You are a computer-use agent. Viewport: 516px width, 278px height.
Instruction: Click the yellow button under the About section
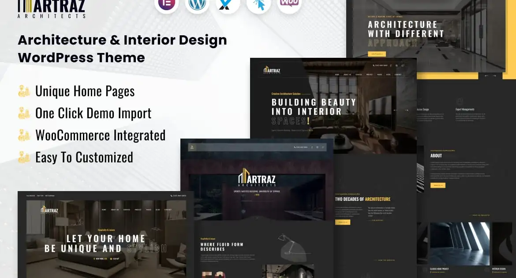pyautogui.click(x=438, y=185)
